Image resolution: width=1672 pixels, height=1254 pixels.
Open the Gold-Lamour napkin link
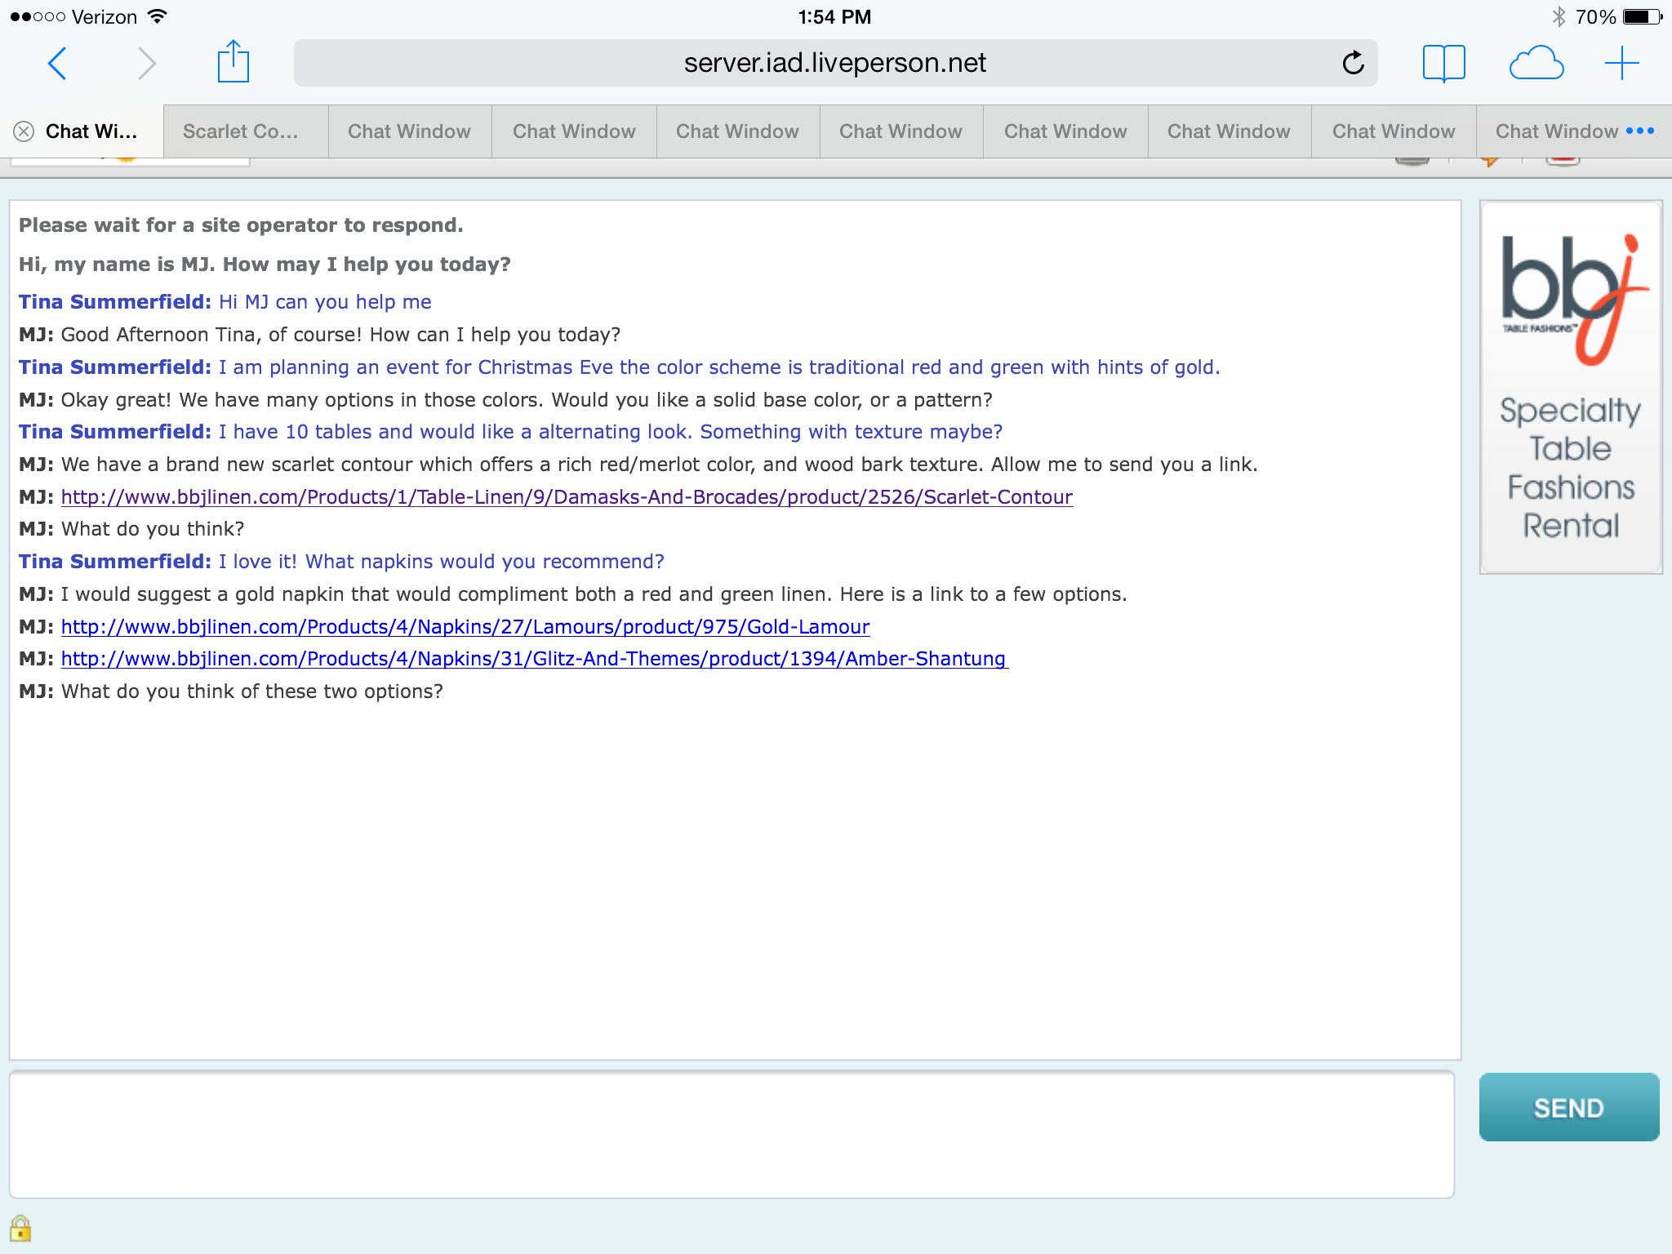[x=465, y=627]
